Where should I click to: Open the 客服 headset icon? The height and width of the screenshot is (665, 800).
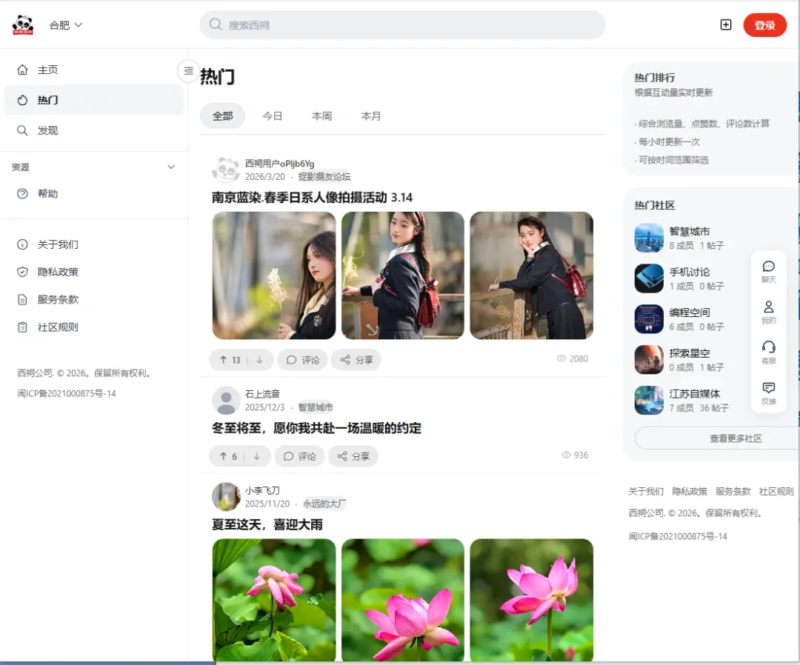[x=768, y=353]
